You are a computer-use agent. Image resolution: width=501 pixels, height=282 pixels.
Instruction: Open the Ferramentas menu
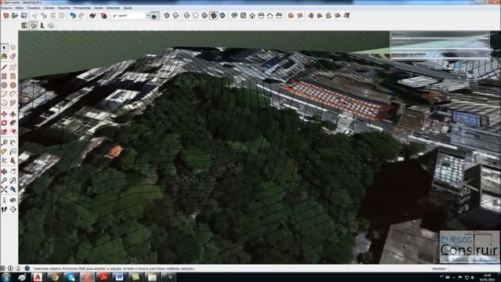82,8
